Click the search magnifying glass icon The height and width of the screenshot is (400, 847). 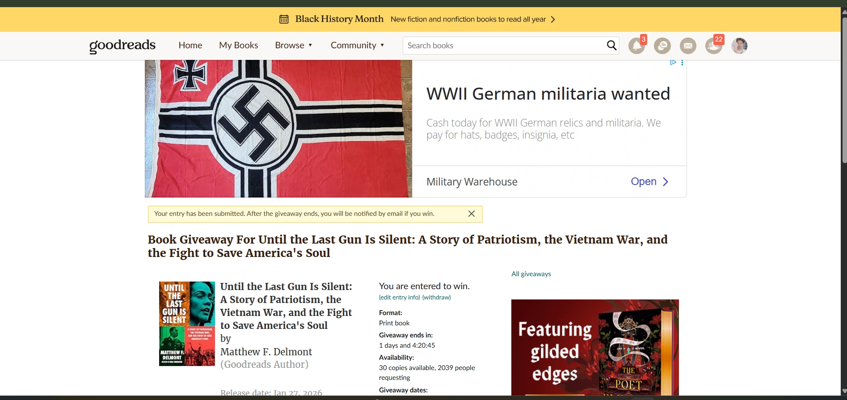[x=611, y=46]
